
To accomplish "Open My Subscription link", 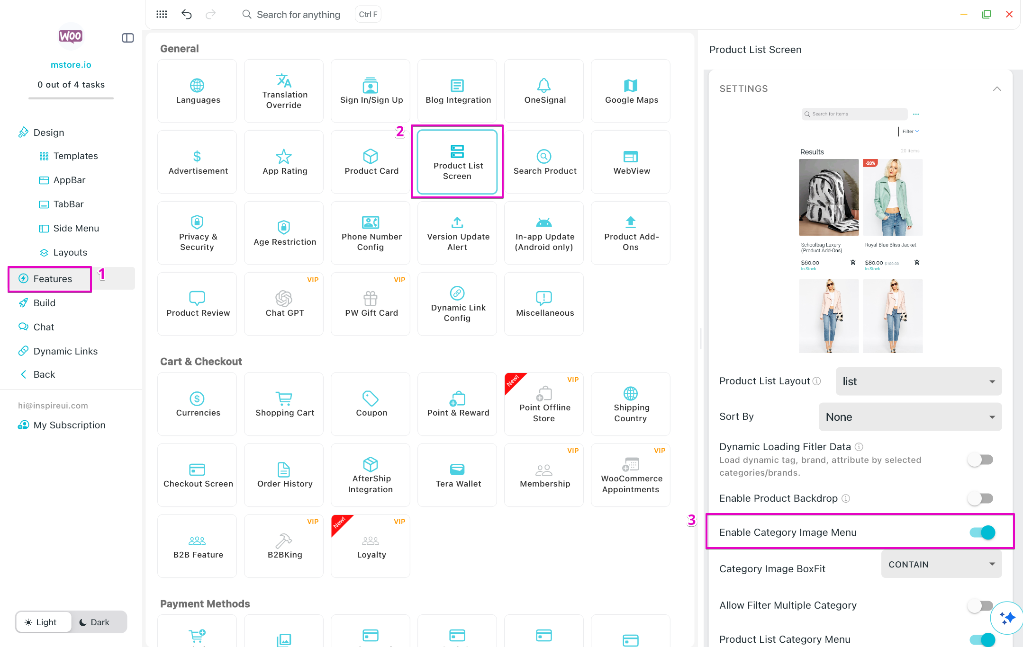I will (69, 425).
